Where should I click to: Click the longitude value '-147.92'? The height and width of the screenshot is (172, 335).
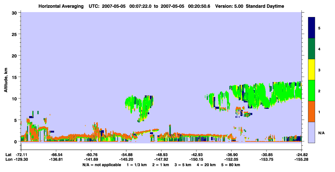161,159
